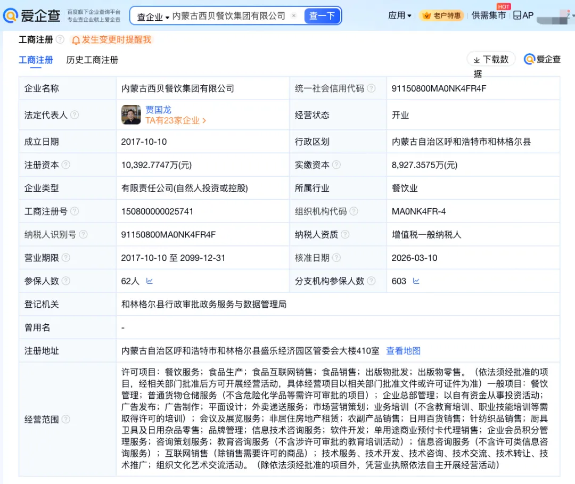Screen dimensions: 575x484
Task: Click the help icon next to 参保人数
Action: 65,281
